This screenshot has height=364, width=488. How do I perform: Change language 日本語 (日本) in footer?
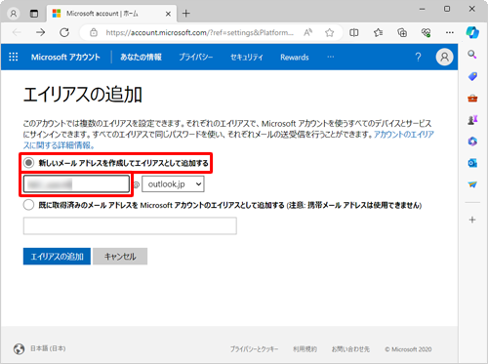coord(48,348)
